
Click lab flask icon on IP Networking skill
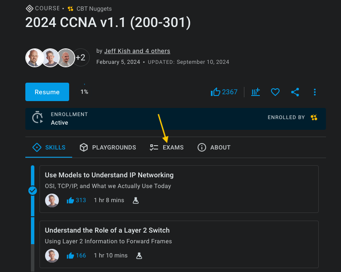pos(136,200)
